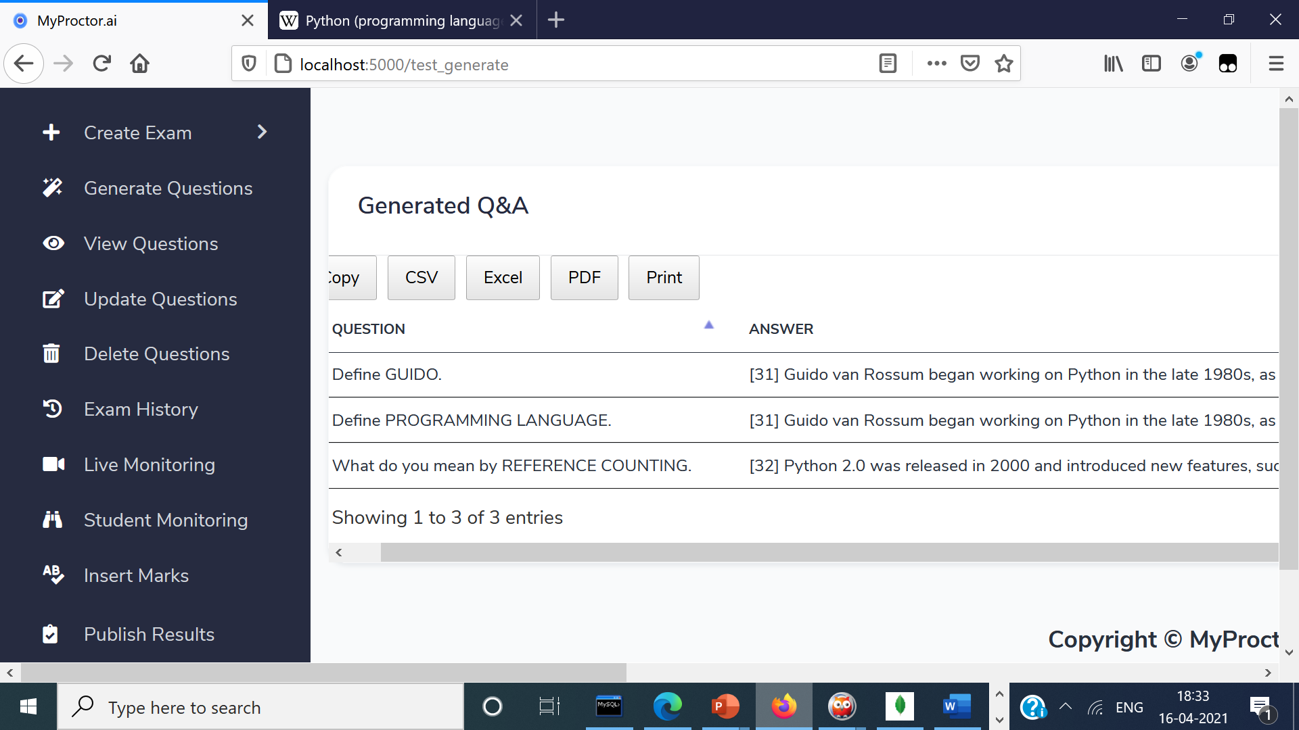Click Insert Marks icon
The height and width of the screenshot is (730, 1299).
click(x=51, y=575)
